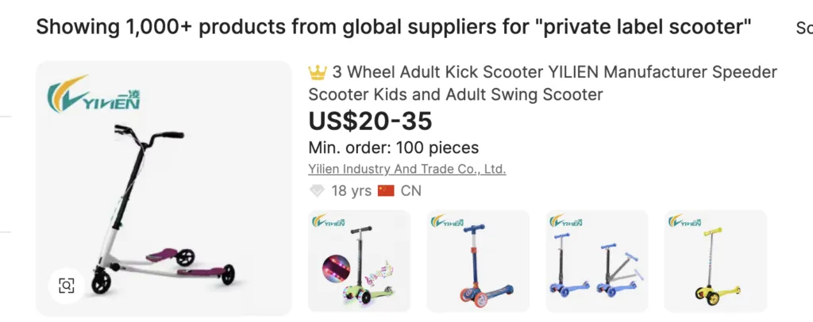Click the CN country label
Image resolution: width=813 pixels, height=322 pixels.
pyautogui.click(x=411, y=191)
